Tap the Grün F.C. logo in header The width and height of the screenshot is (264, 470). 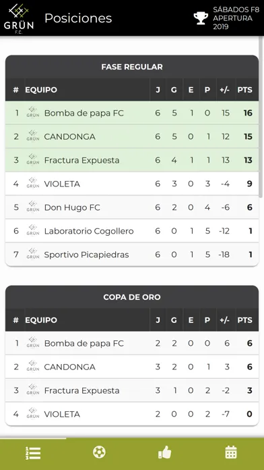point(19,18)
